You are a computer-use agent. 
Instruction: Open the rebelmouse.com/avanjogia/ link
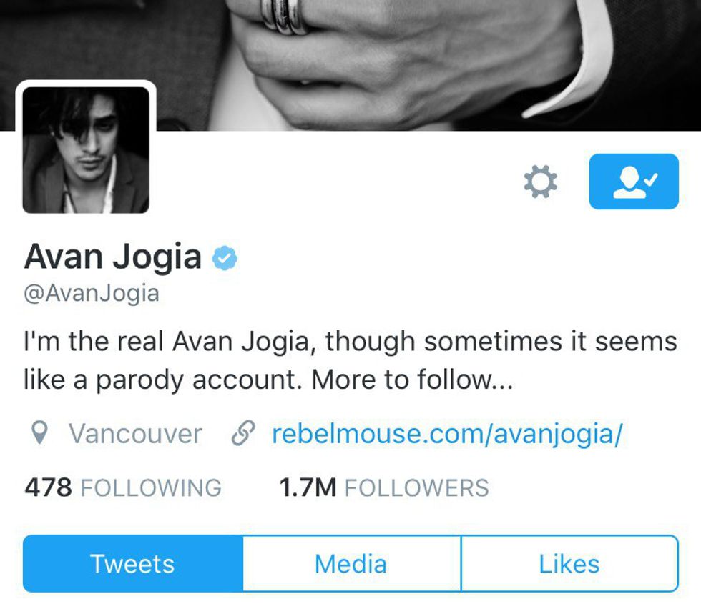click(x=447, y=434)
